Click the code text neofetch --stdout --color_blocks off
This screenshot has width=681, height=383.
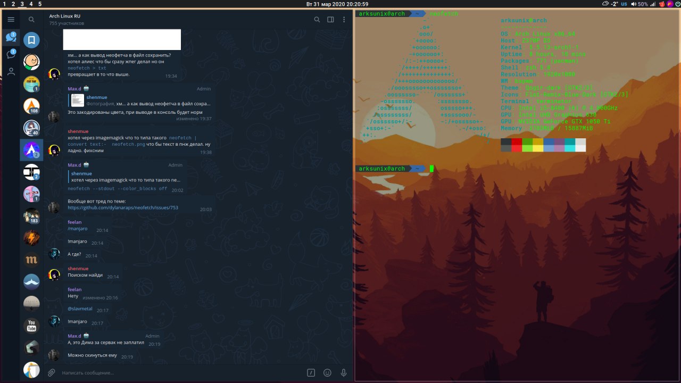118,189
